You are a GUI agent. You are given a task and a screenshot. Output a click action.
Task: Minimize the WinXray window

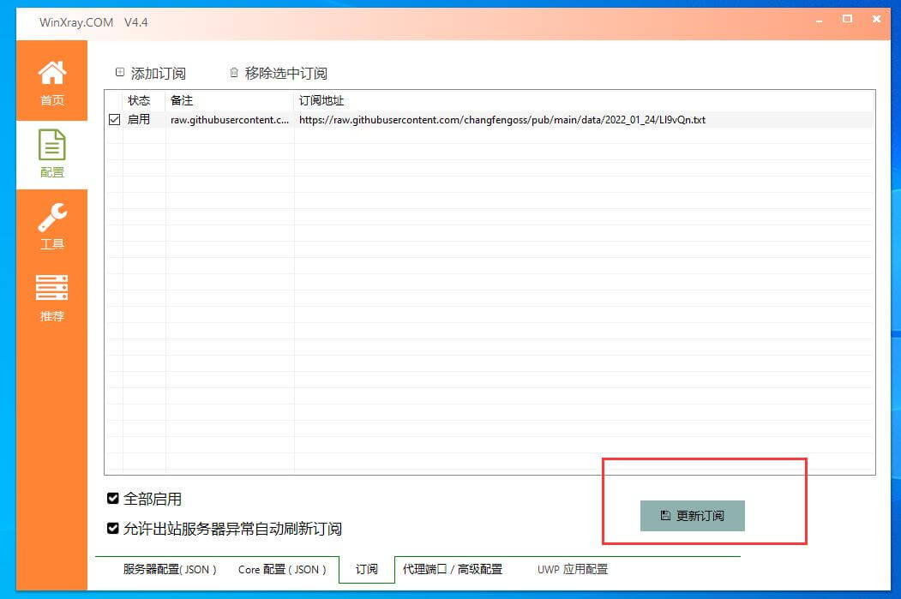pos(819,21)
